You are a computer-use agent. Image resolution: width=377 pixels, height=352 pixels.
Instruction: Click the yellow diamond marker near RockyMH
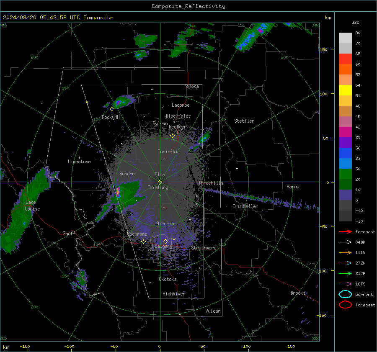112,109
